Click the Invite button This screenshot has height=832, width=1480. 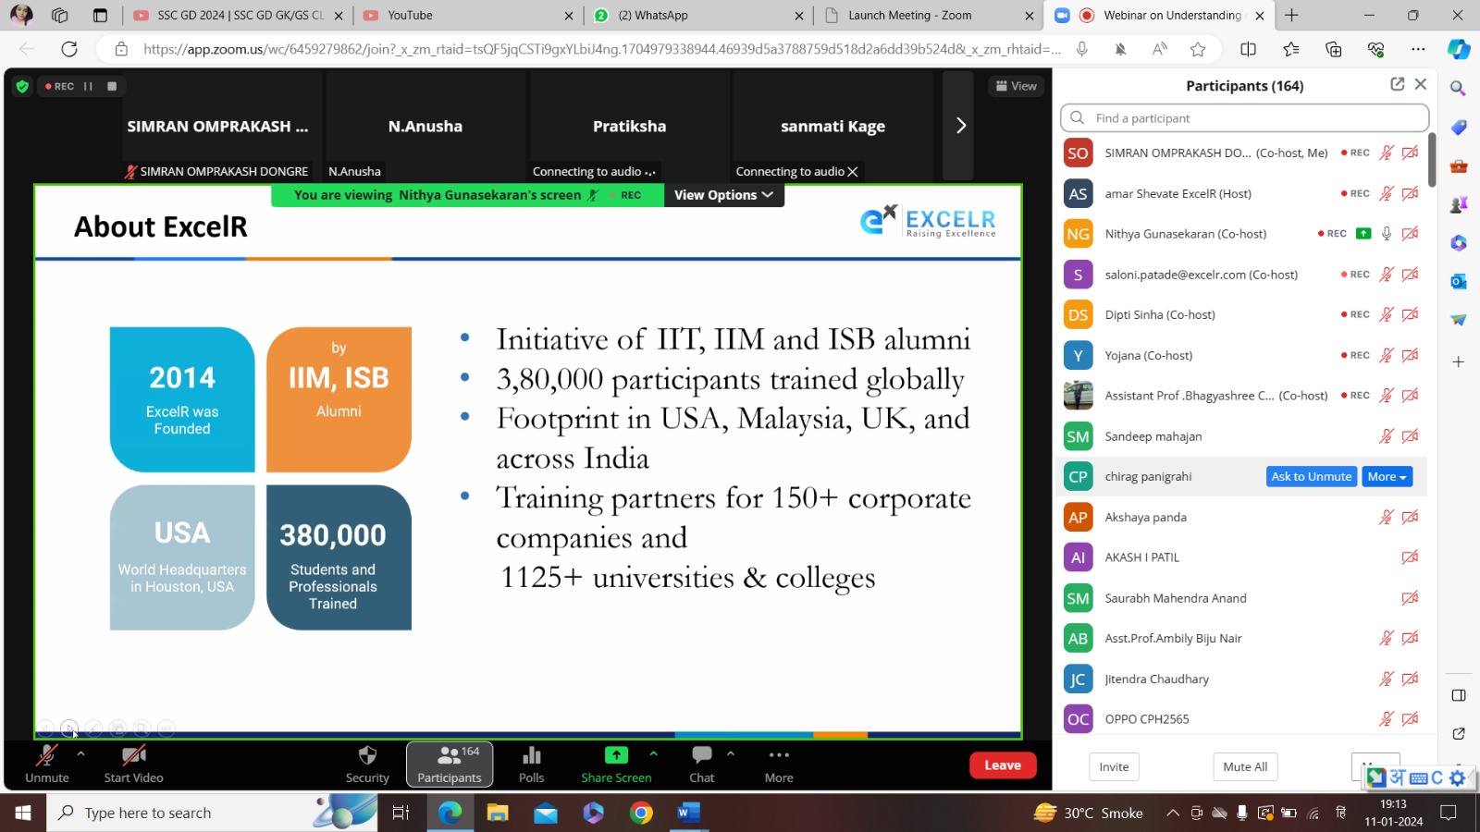click(x=1114, y=767)
